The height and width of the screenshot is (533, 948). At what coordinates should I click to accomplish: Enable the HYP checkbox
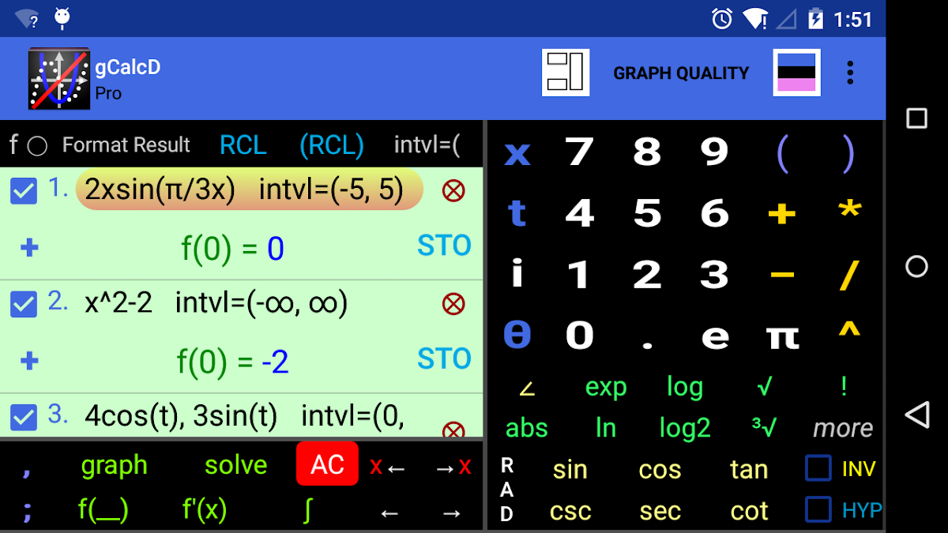818,509
